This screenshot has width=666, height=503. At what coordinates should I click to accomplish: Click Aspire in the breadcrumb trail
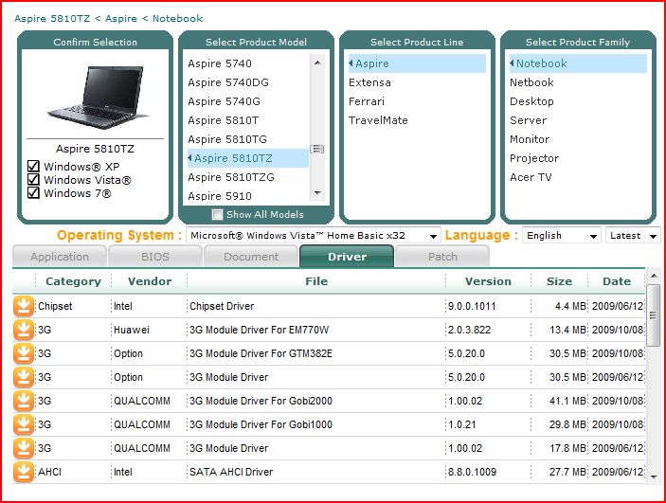pyautogui.click(x=121, y=19)
